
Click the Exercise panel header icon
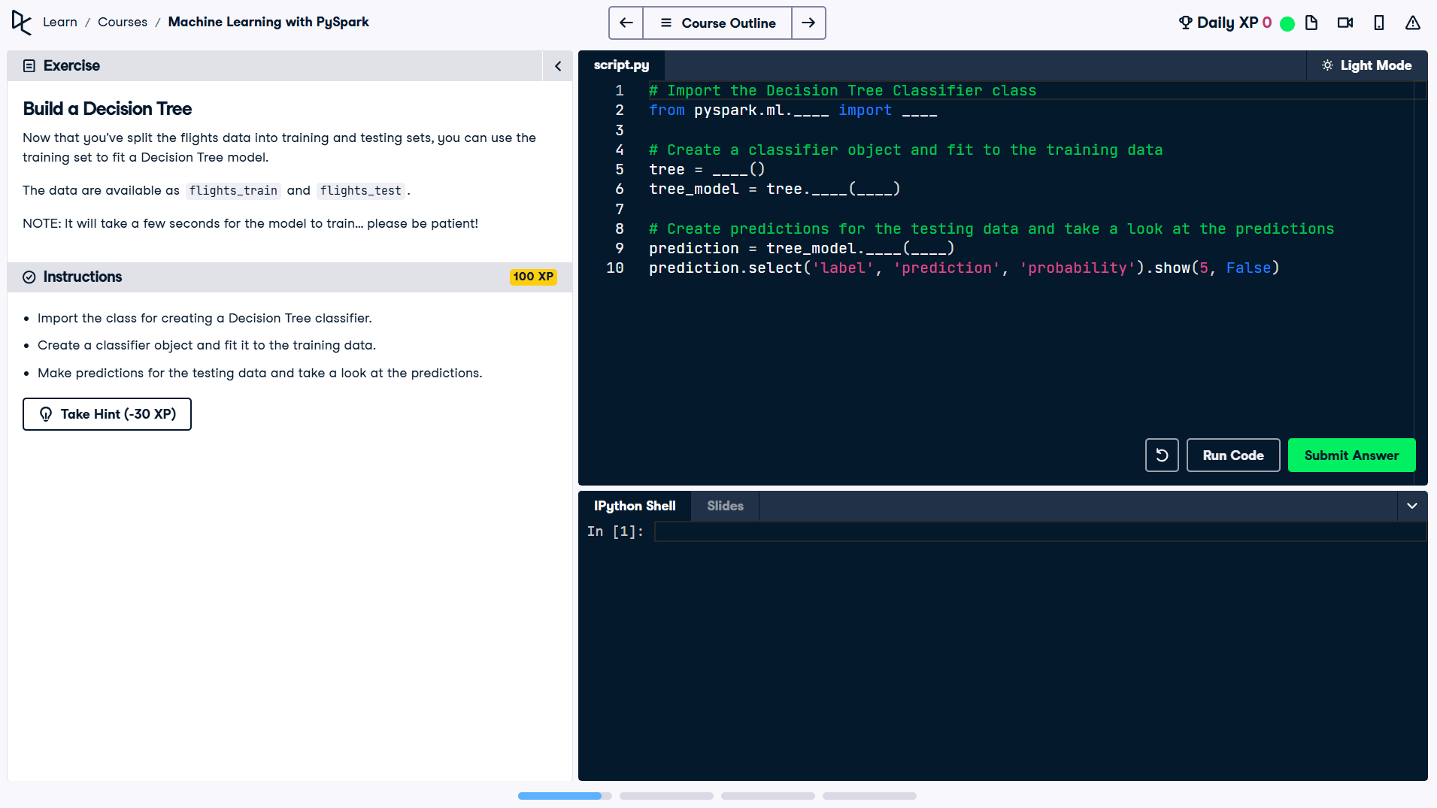pos(29,66)
